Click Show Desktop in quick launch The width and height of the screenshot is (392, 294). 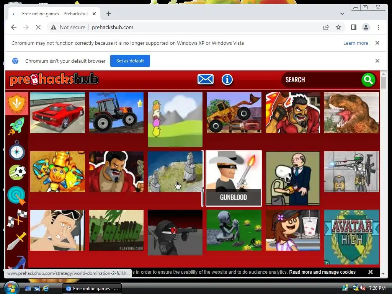(x=28, y=289)
